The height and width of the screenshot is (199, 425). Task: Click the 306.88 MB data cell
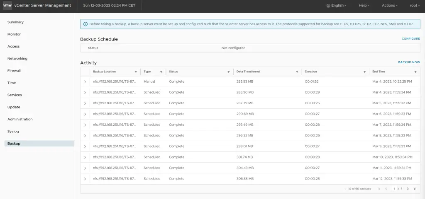245,179
